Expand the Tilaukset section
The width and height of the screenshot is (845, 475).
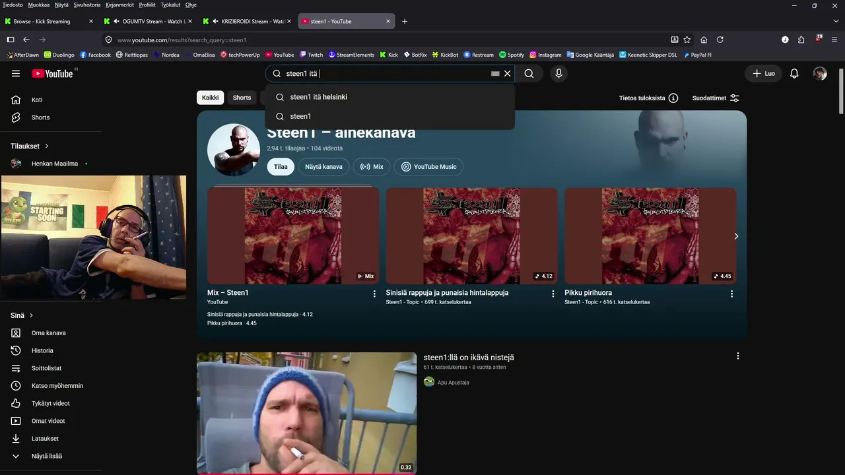30,146
